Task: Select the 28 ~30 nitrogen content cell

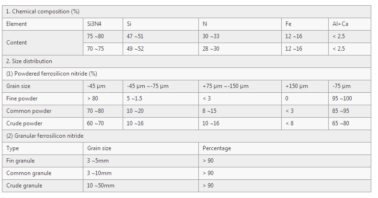Action: pos(240,49)
